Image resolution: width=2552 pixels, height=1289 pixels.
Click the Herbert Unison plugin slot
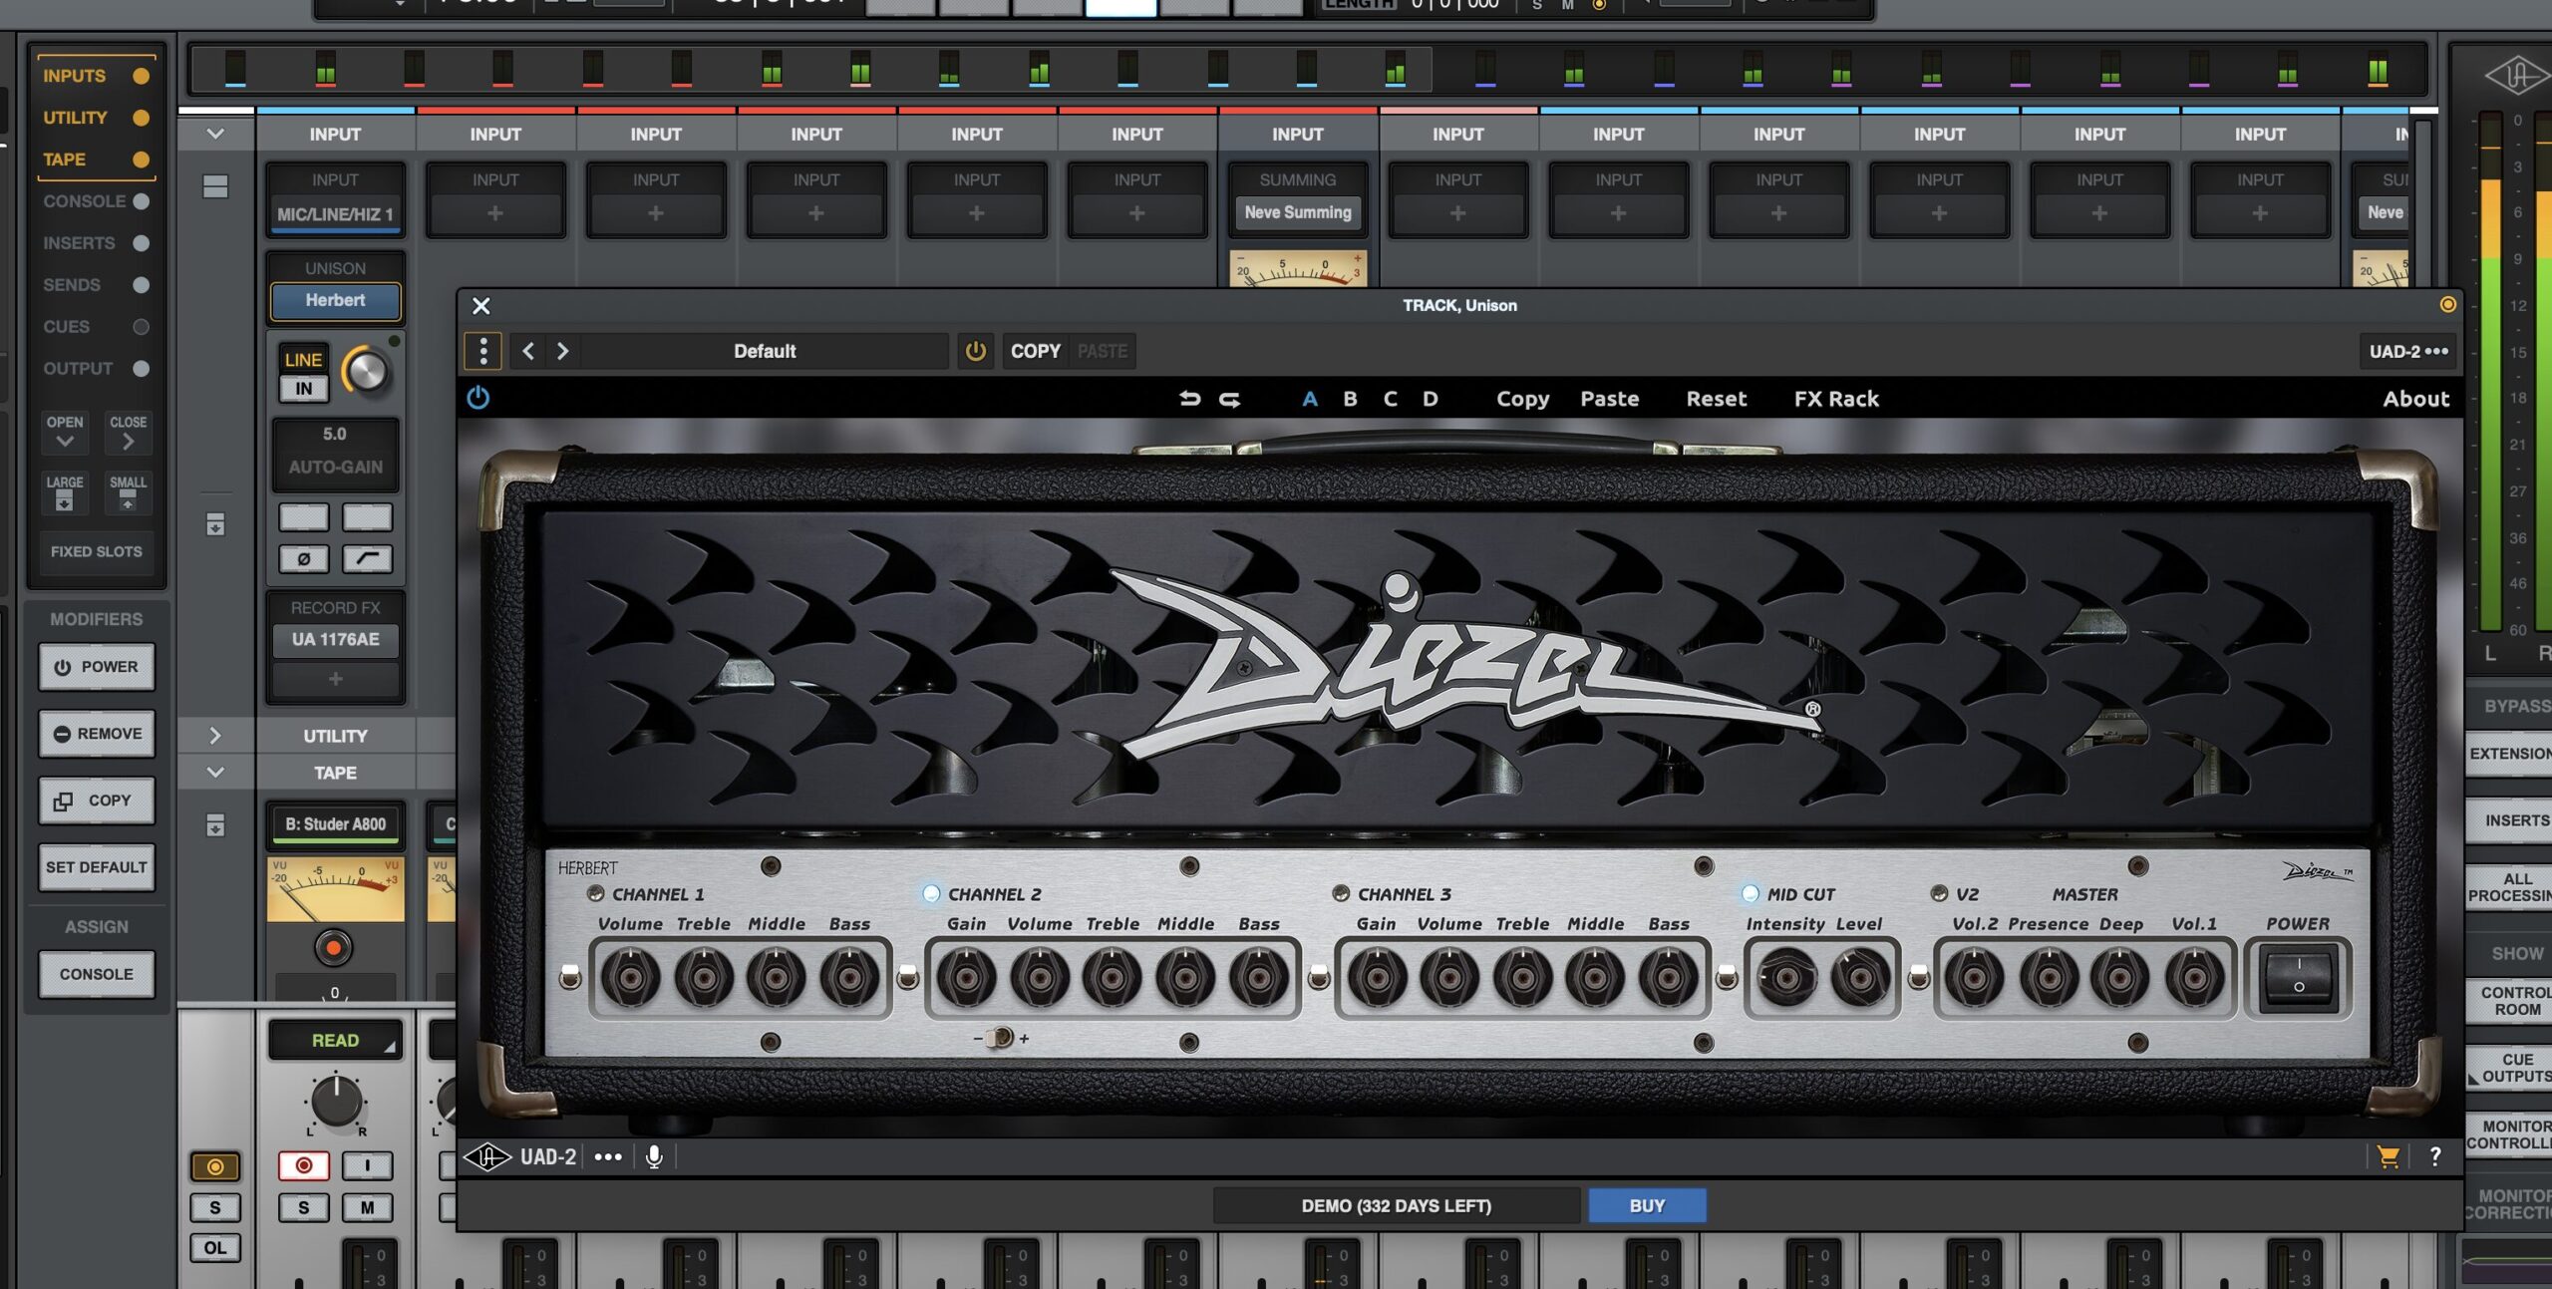click(x=335, y=300)
